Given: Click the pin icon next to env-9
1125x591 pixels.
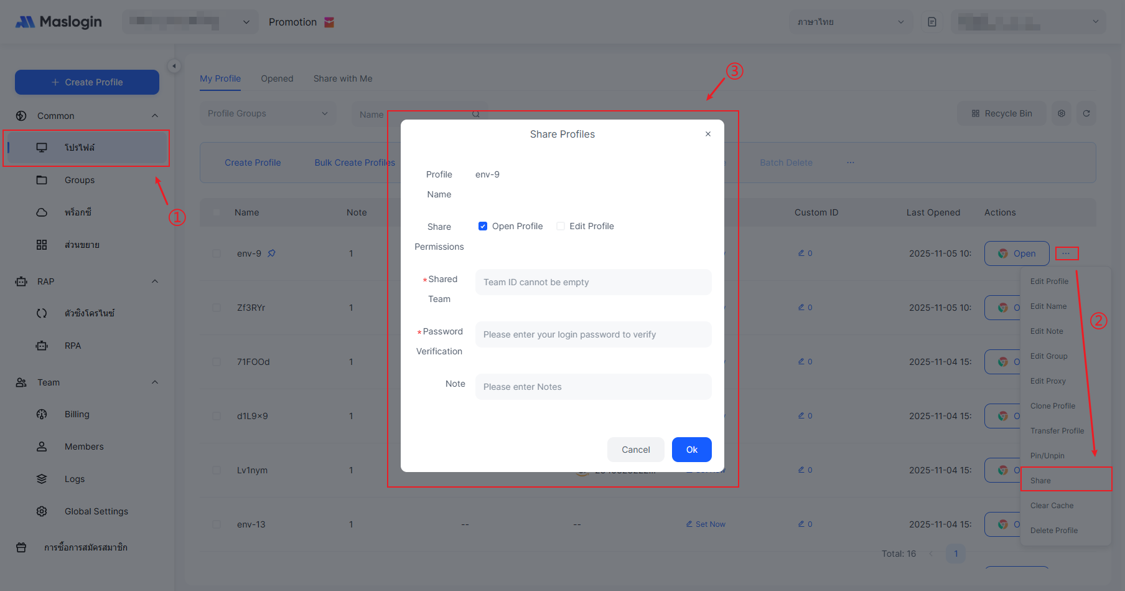Looking at the screenshot, I should [x=271, y=253].
